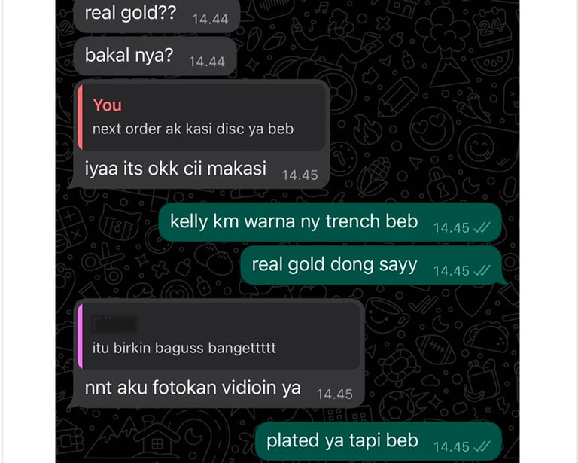The width and height of the screenshot is (578, 463).
Task: Tap the 'You' label in quoted reply
Action: [108, 105]
